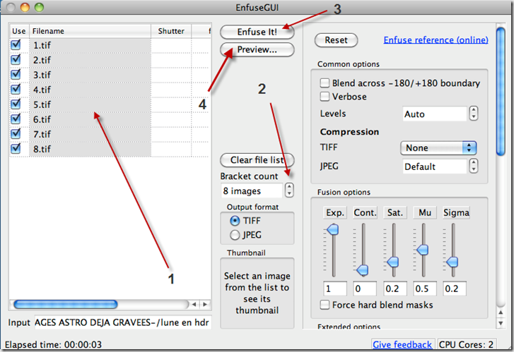Image resolution: width=514 pixels, height=352 pixels.
Task: Enable Force hard blend masks
Action: coord(325,305)
